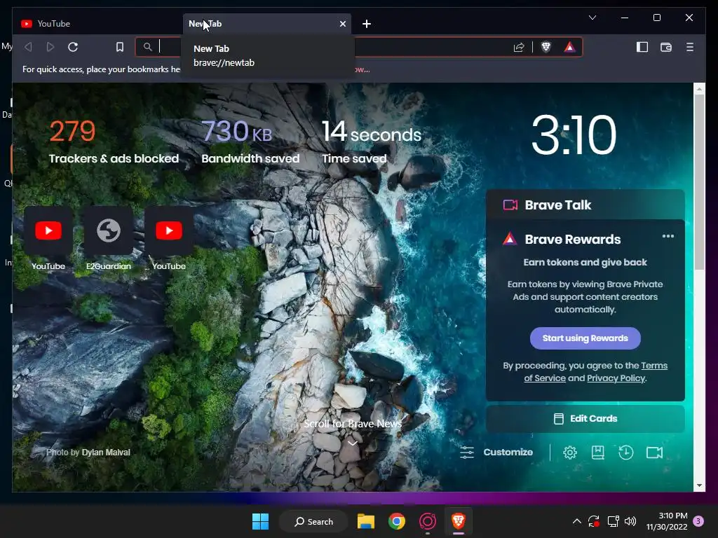Open the taskbar Search box
Viewport: 718px width, 538px height.
(313, 521)
